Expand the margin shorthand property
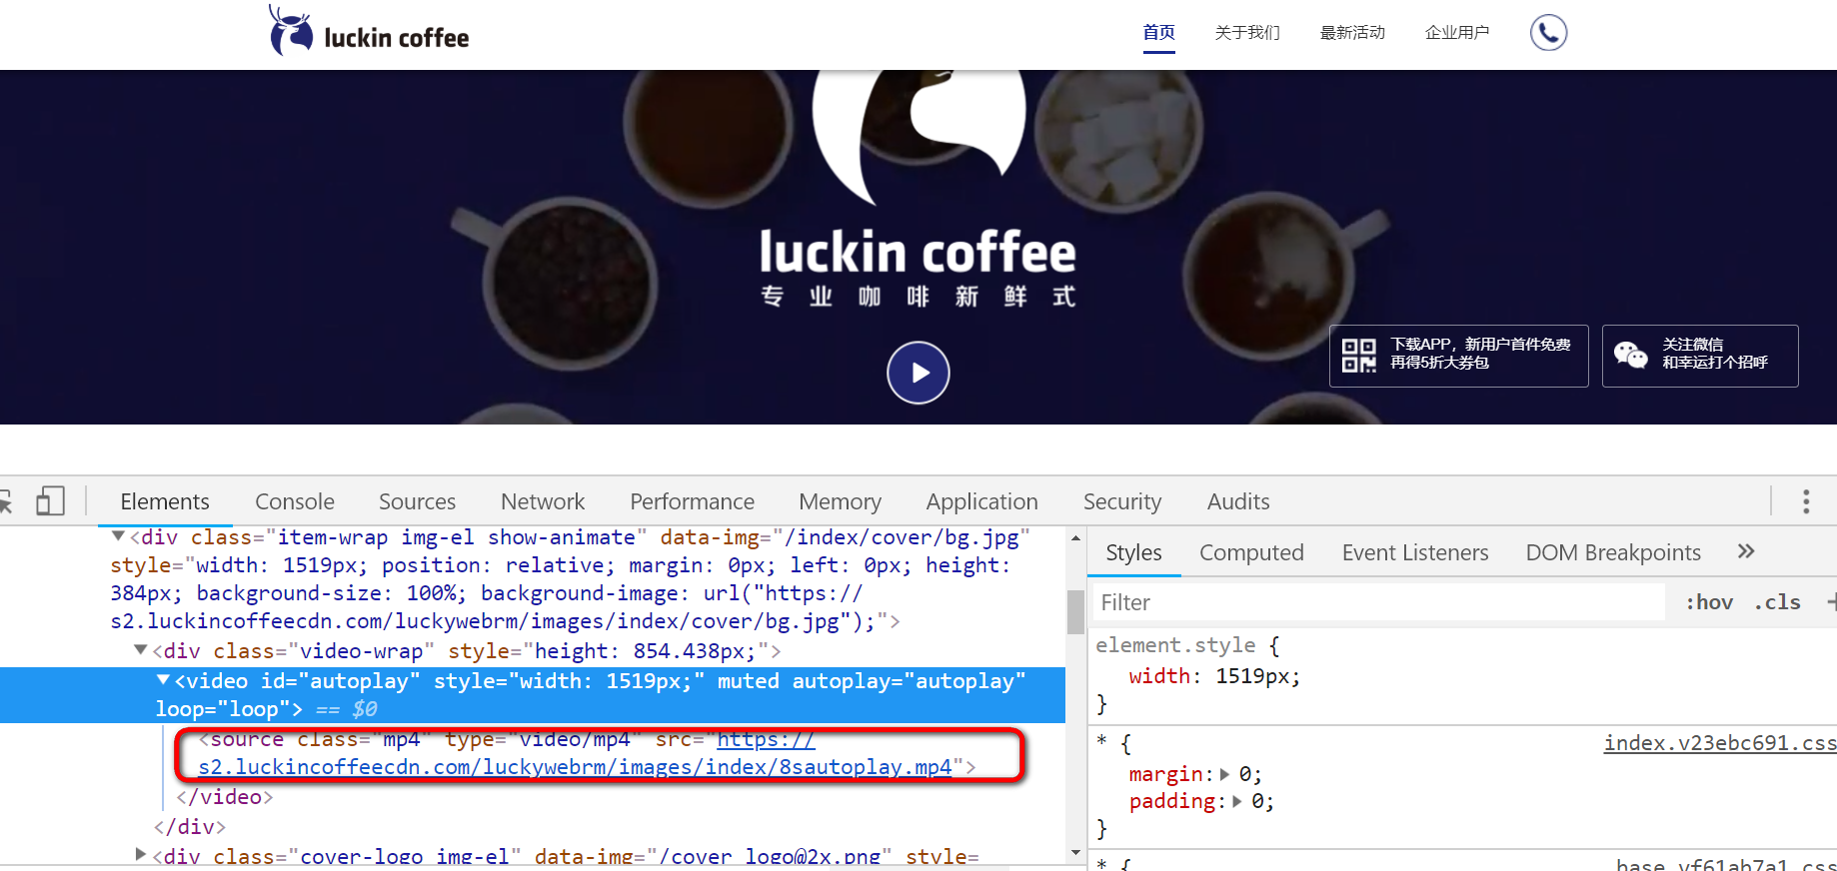The height and width of the screenshot is (871, 1837). (1224, 774)
